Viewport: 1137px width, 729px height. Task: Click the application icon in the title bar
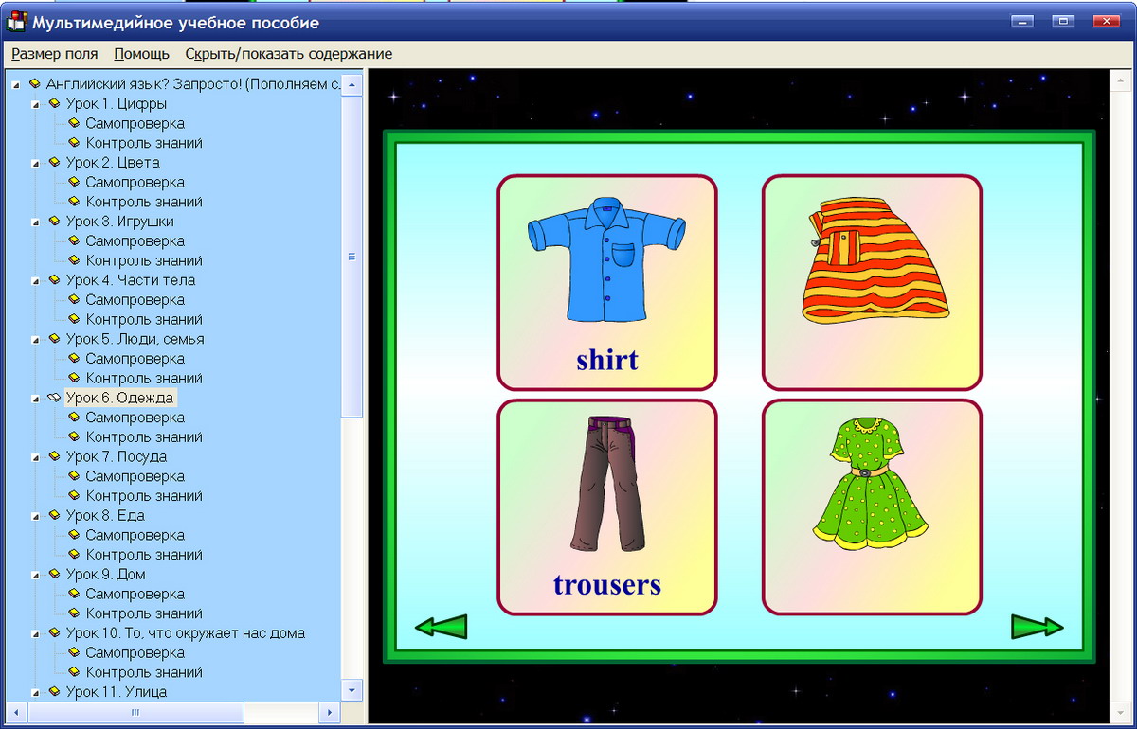(16, 22)
